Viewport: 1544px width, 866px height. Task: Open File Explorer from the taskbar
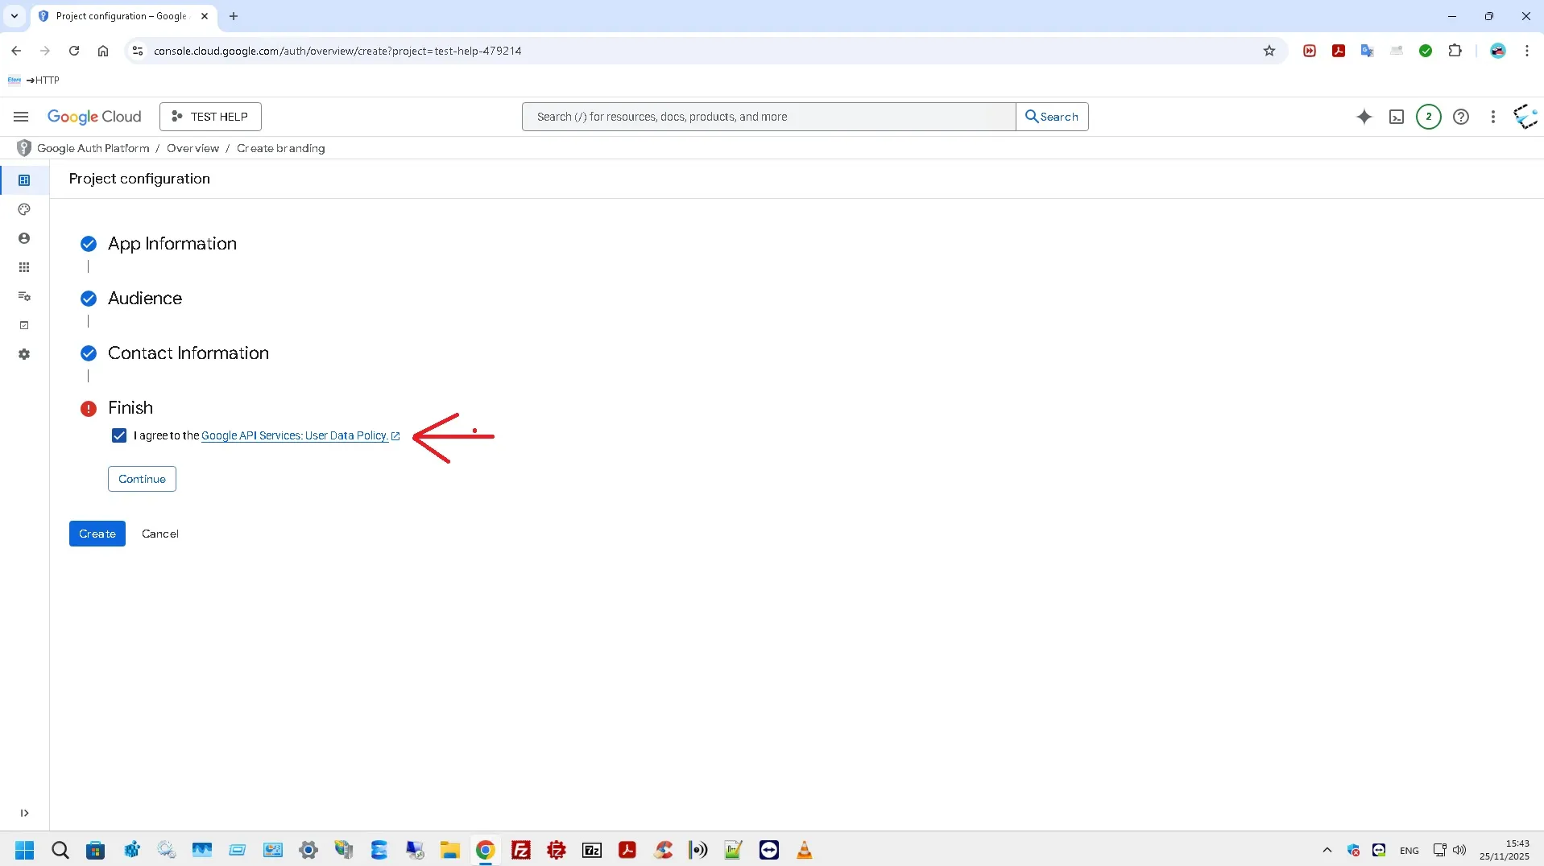449,850
